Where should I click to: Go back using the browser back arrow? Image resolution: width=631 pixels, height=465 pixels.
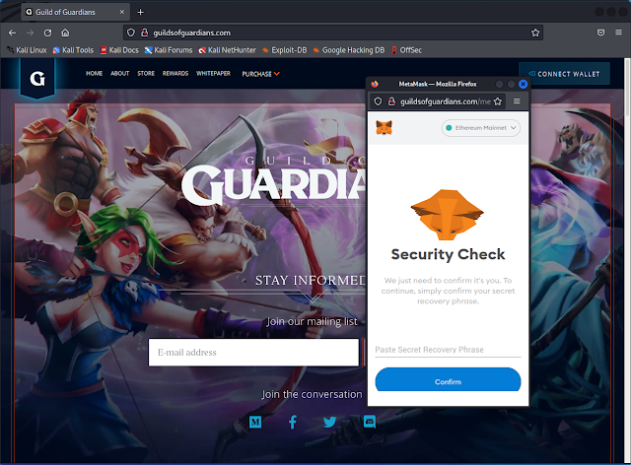click(13, 33)
